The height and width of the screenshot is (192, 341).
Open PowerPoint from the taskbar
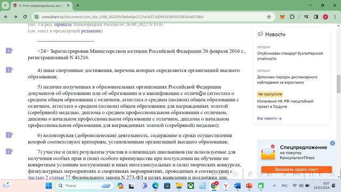coord(249,186)
